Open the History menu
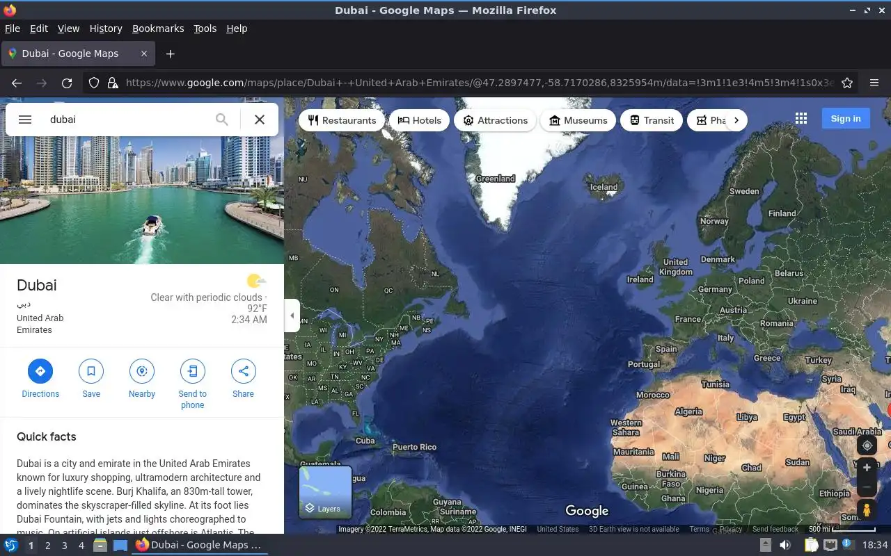Screen dimensions: 891x556 click(x=106, y=28)
